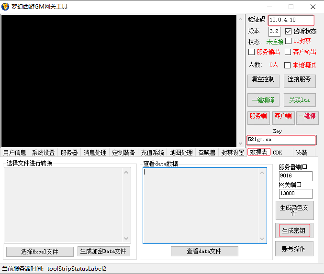Check the 服务输出 option
The width and height of the screenshot is (324, 274).
[252, 52]
